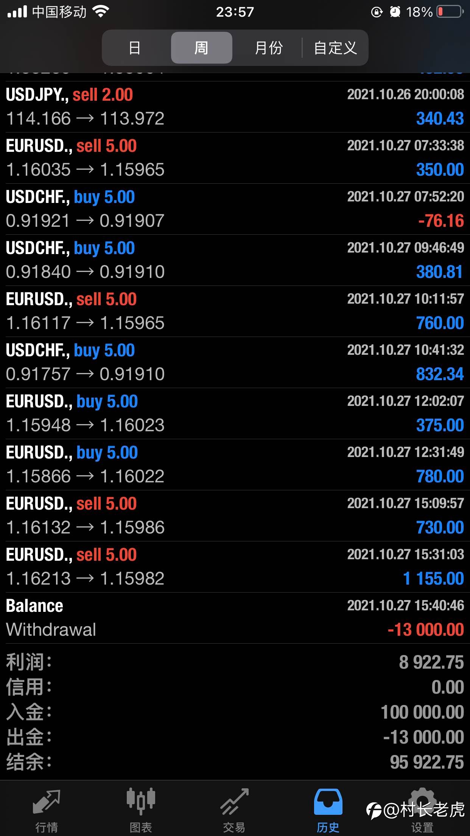Screen dimensions: 470x836
Task: Open the 自定义 custom period tab
Action: click(x=335, y=48)
